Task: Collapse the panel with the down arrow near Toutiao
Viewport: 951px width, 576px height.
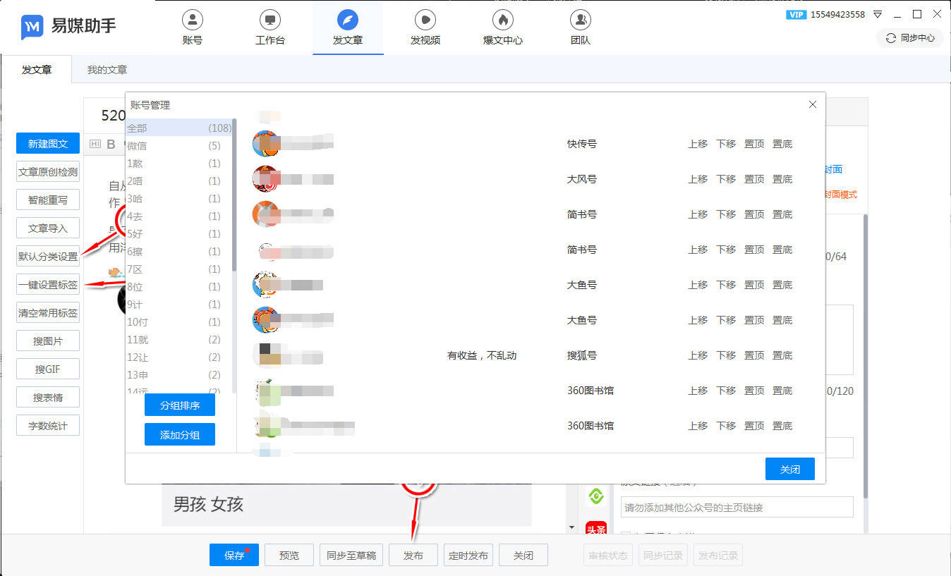Action: coord(571,527)
